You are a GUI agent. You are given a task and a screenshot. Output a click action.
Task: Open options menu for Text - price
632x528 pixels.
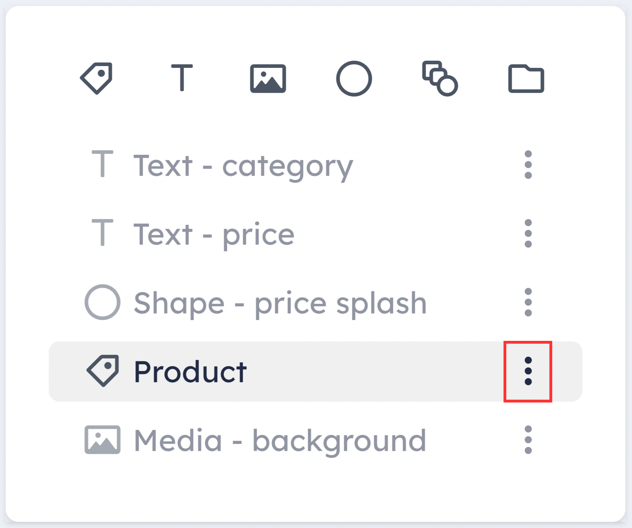pyautogui.click(x=528, y=233)
